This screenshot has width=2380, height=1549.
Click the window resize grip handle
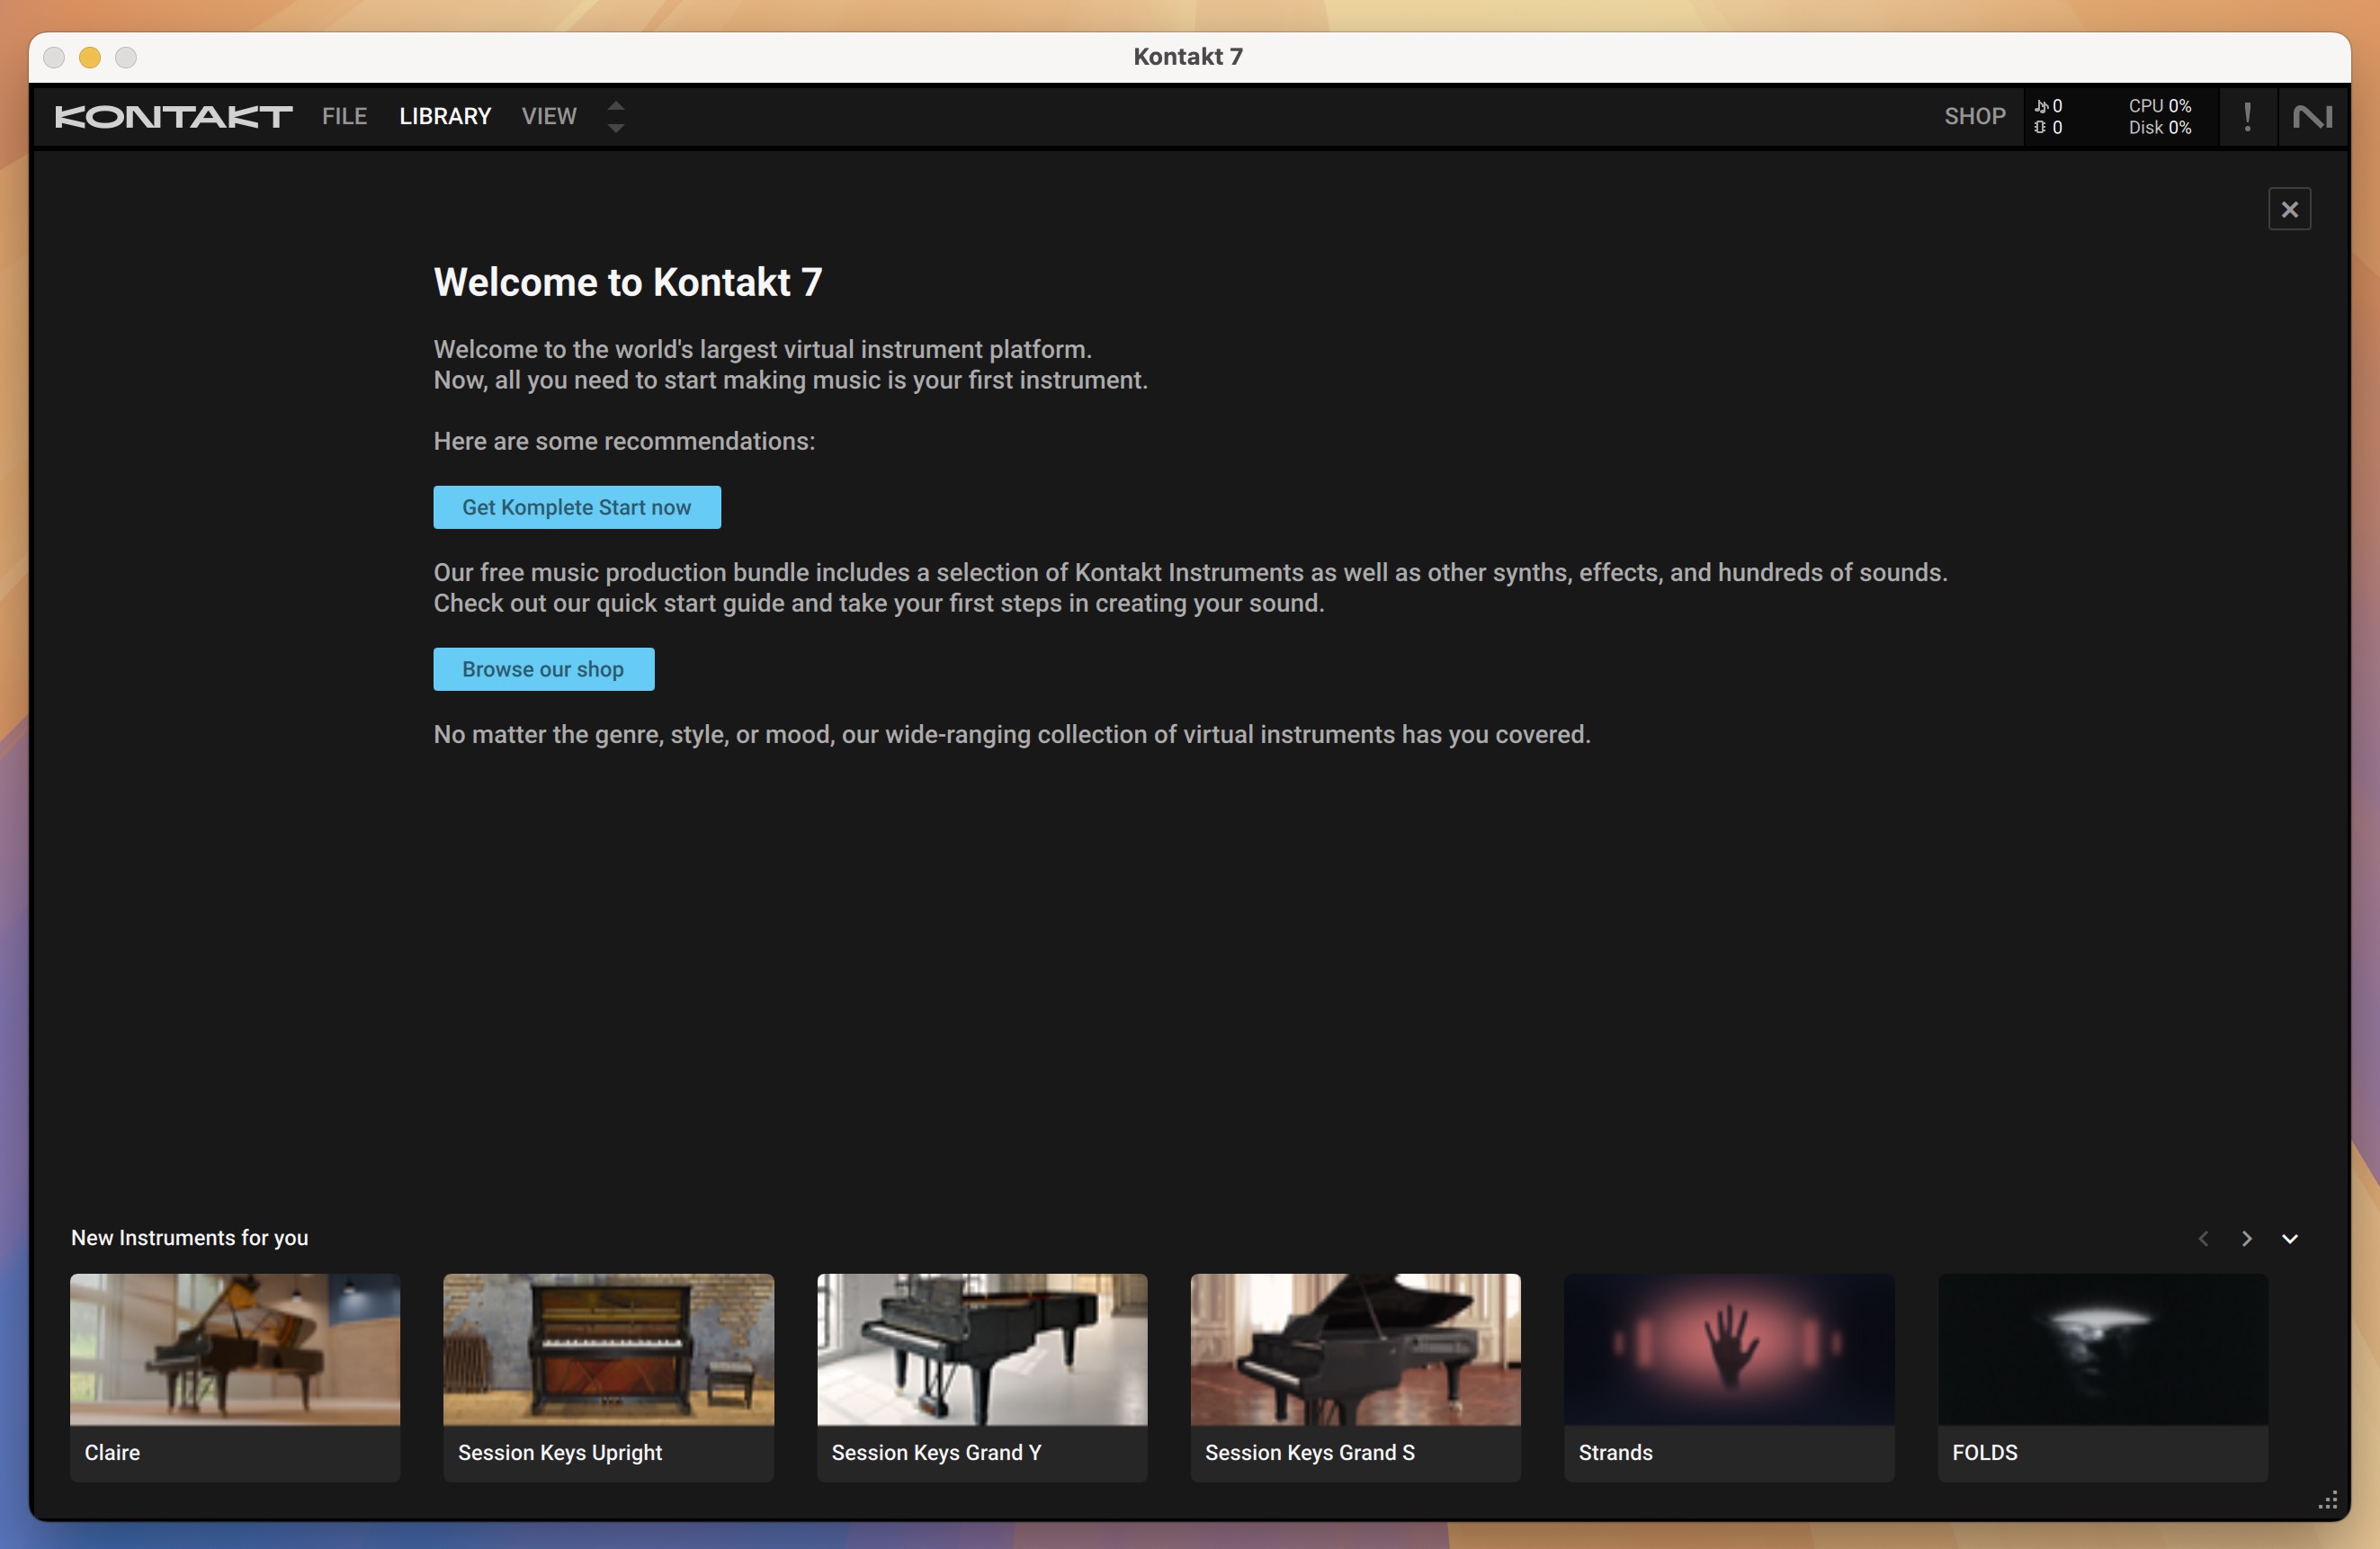2327,1500
